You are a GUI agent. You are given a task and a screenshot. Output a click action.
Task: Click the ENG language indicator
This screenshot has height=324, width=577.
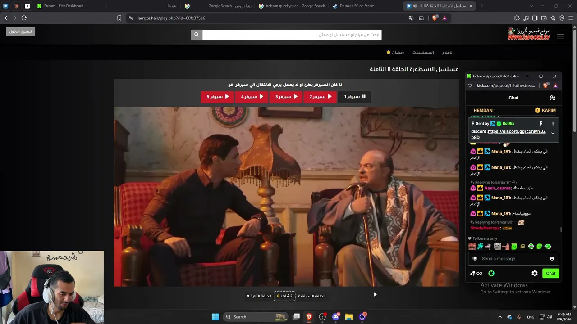tap(531, 317)
